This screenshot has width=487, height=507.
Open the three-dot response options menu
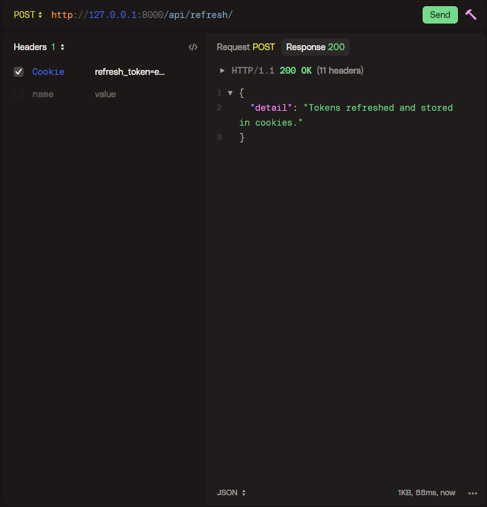[x=473, y=493]
